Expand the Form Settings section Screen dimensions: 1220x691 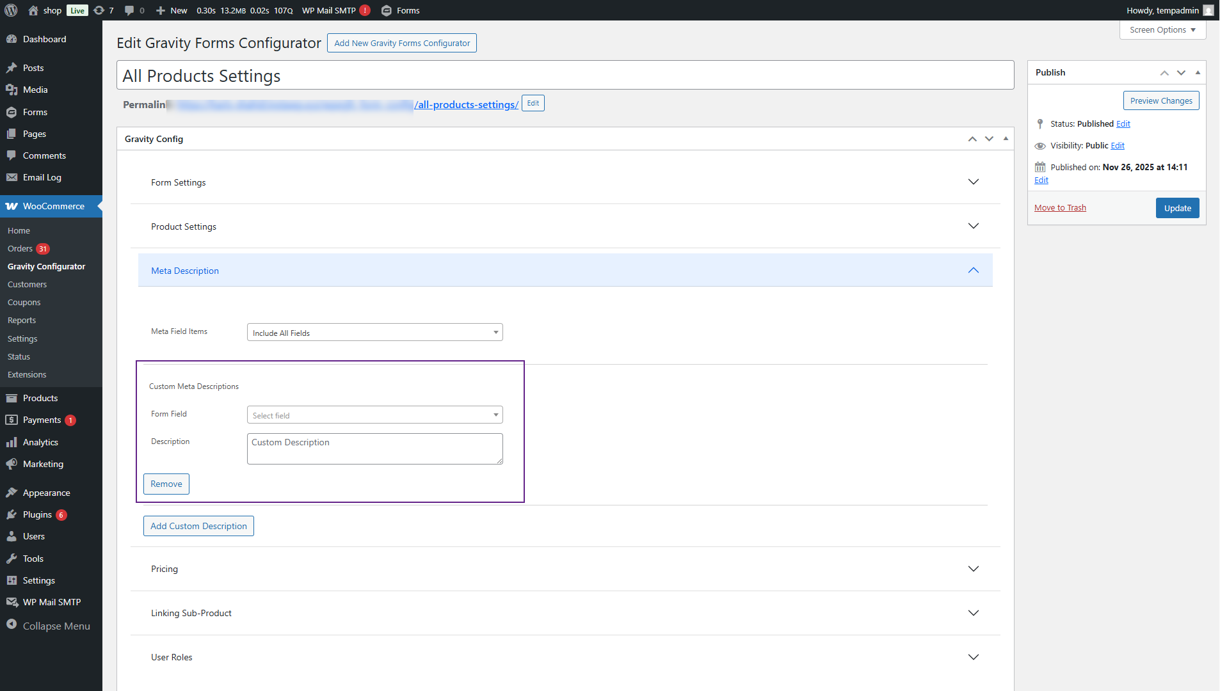coord(565,182)
